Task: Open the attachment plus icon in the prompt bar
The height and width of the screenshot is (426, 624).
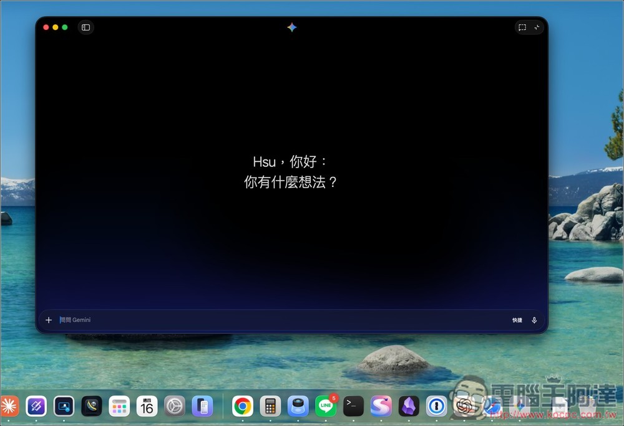Action: click(x=49, y=319)
